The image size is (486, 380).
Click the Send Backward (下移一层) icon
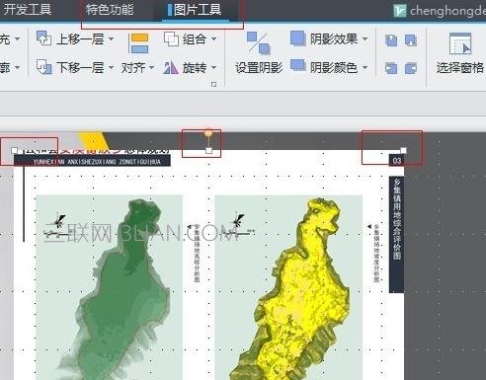click(x=43, y=67)
